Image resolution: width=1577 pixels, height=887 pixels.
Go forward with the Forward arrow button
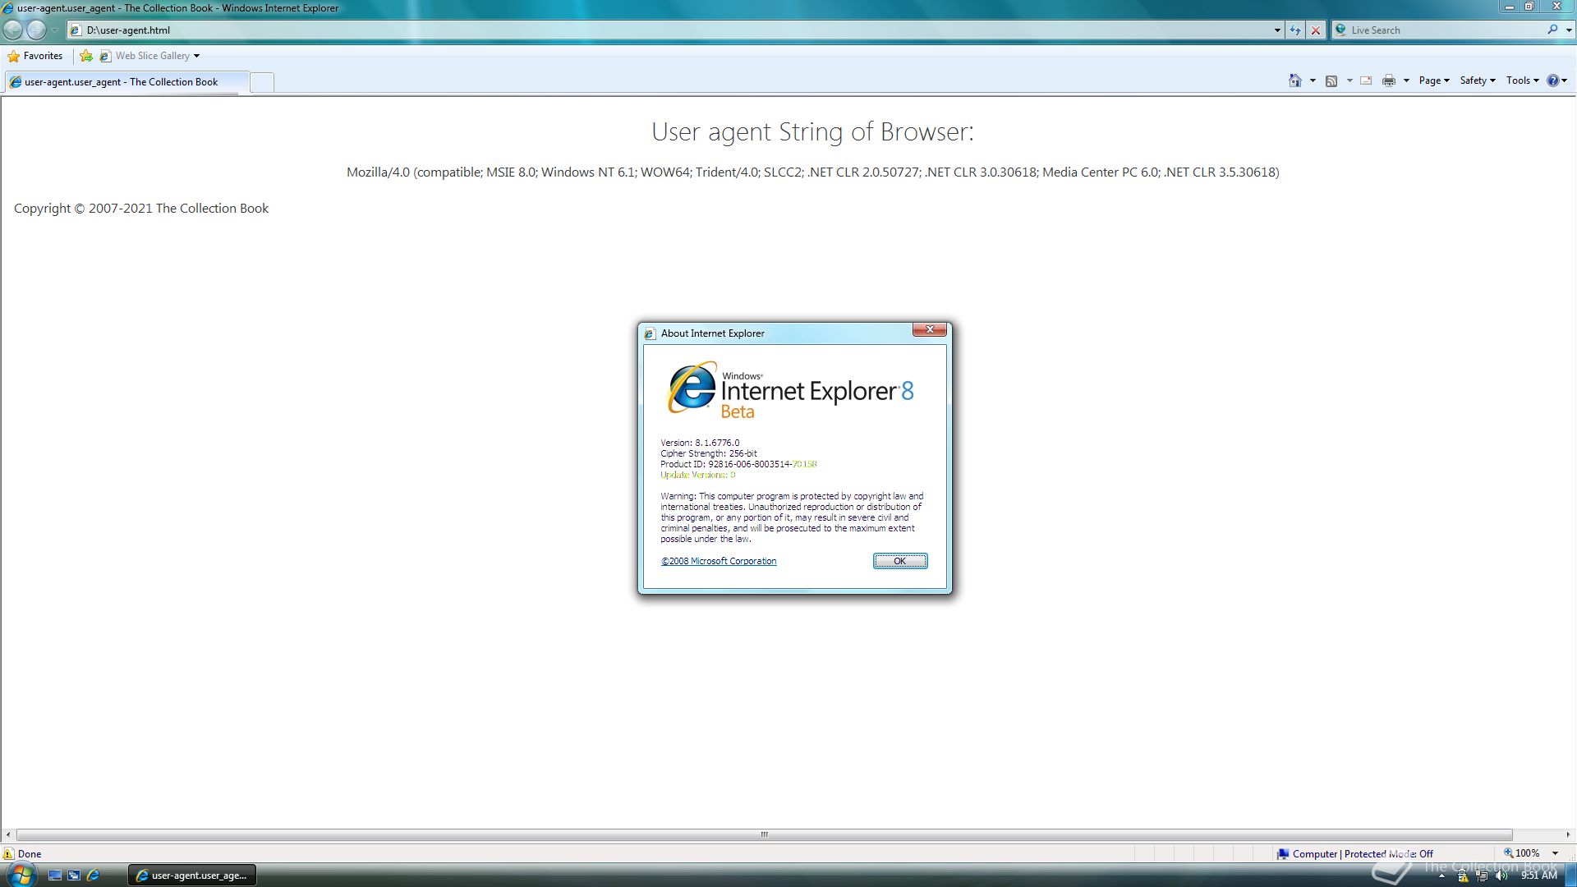coord(37,30)
